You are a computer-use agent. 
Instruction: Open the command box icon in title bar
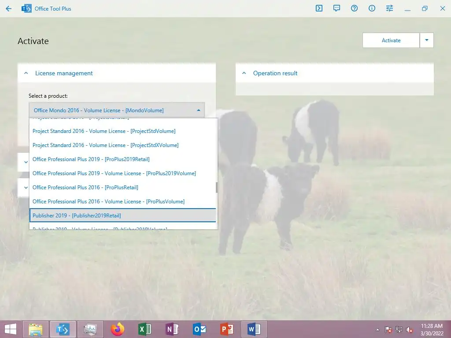pos(319,8)
